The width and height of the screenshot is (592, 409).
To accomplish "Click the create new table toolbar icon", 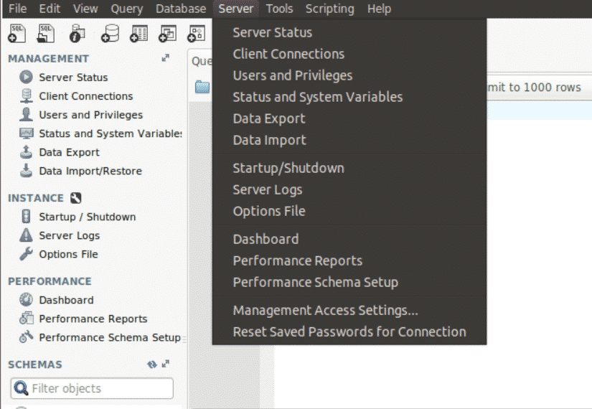I will tap(139, 34).
